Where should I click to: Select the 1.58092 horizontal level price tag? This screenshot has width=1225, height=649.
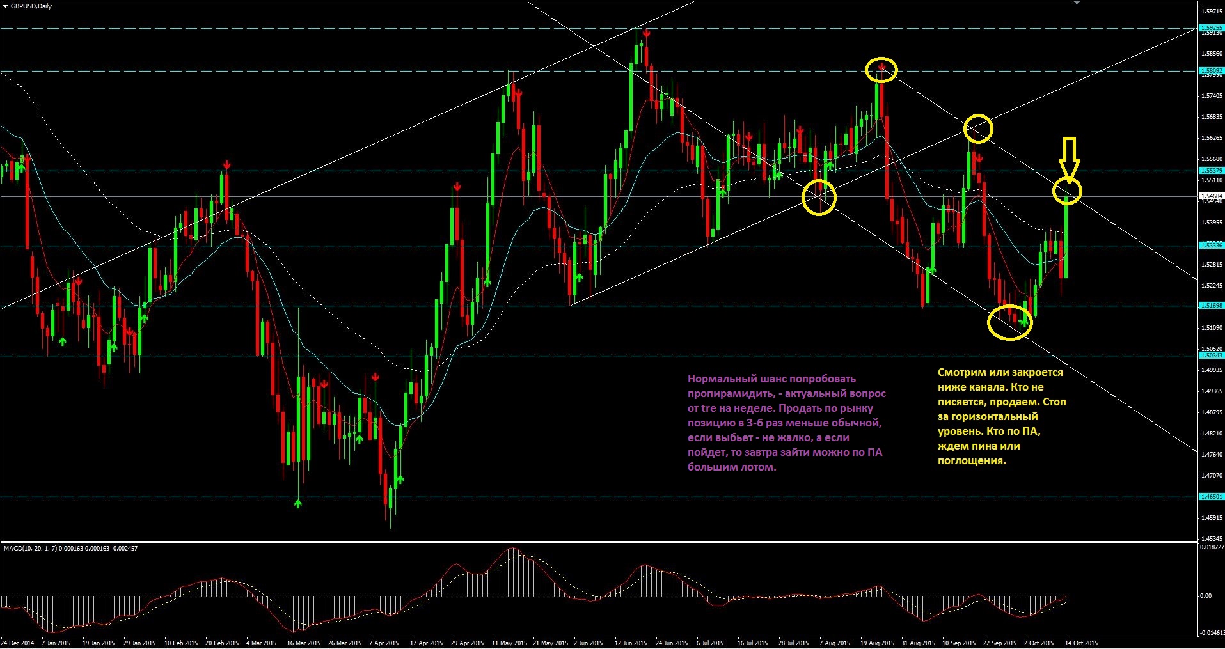pos(1211,71)
